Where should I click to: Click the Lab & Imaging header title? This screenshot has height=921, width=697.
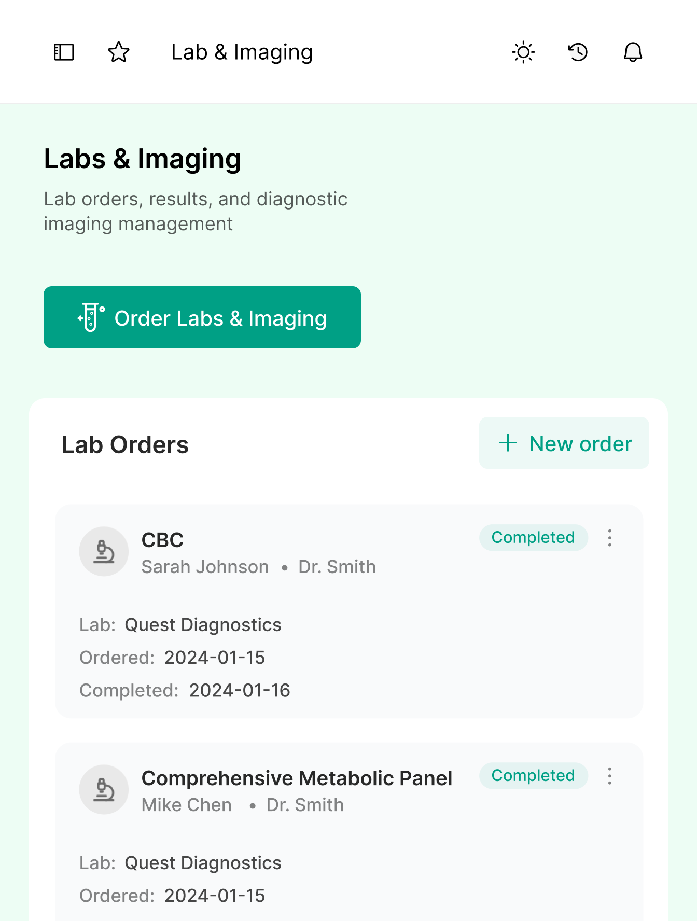click(242, 52)
